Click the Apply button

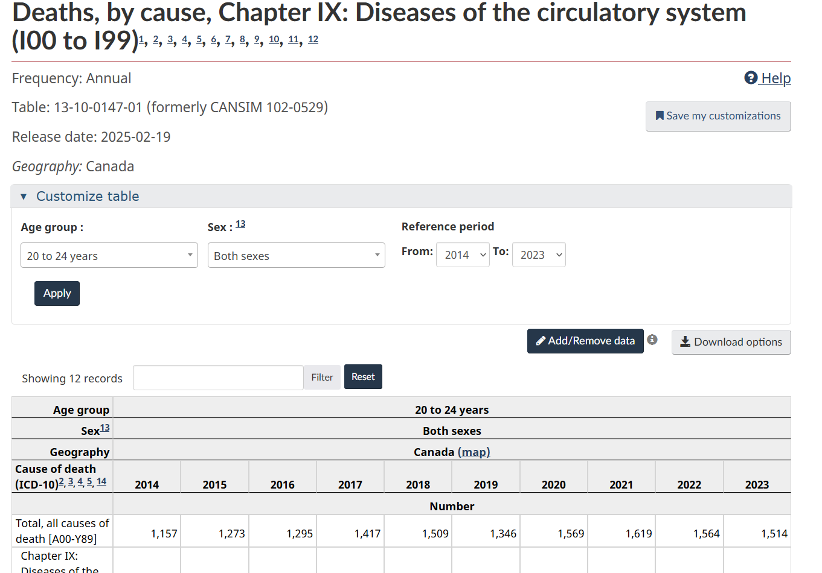pyautogui.click(x=57, y=293)
